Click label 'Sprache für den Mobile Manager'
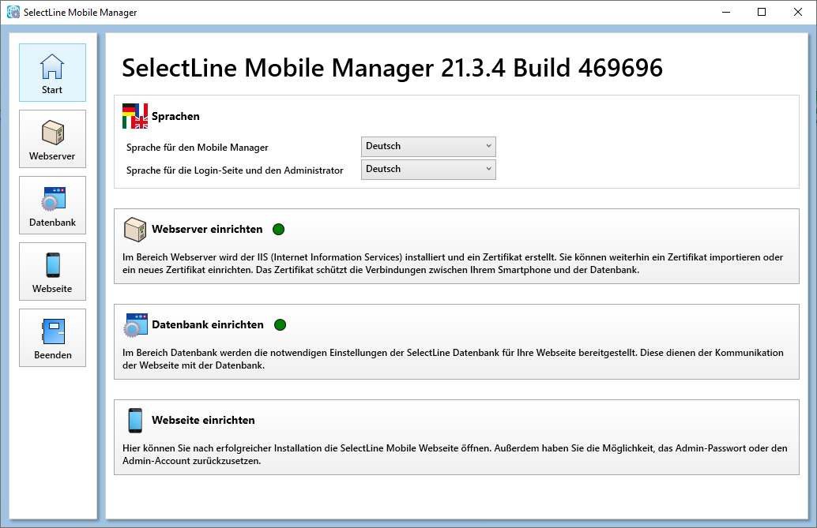The height and width of the screenshot is (528, 817). tap(198, 148)
